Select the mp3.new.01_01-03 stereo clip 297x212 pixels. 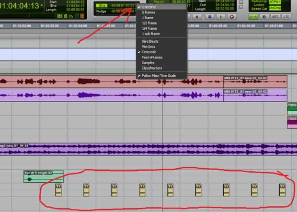pyautogui.click(x=148, y=149)
